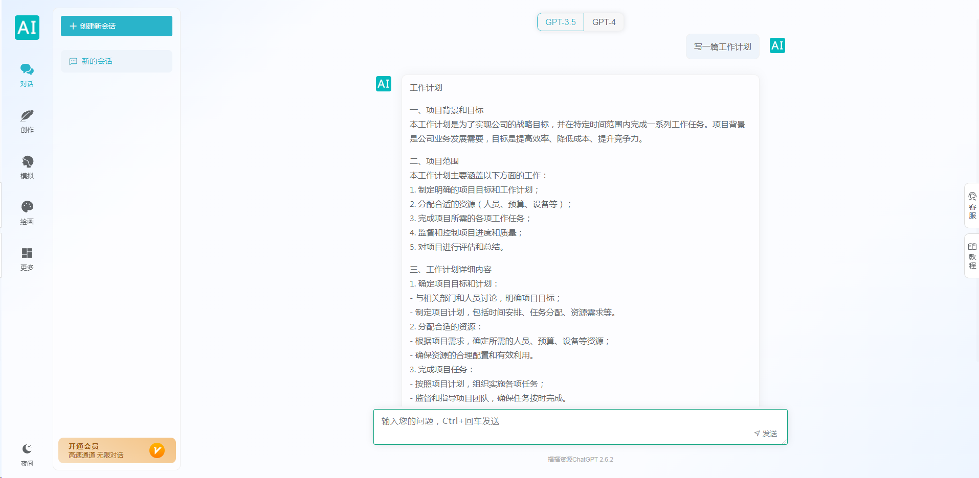Open the 创作 writing section

point(27,121)
